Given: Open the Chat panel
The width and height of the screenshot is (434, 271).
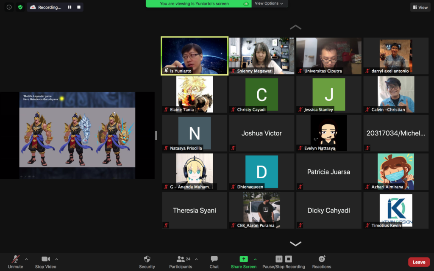Looking at the screenshot, I should pos(214,262).
